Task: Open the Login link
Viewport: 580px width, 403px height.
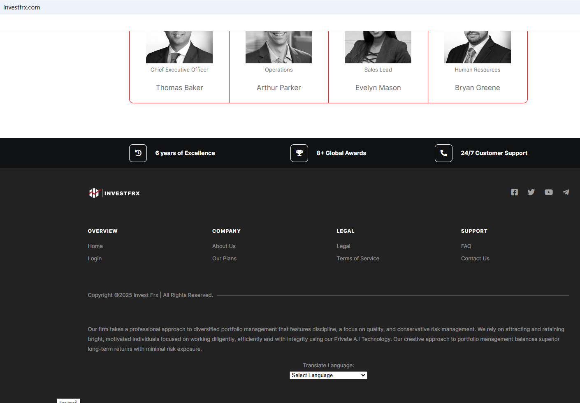Action: pyautogui.click(x=95, y=258)
